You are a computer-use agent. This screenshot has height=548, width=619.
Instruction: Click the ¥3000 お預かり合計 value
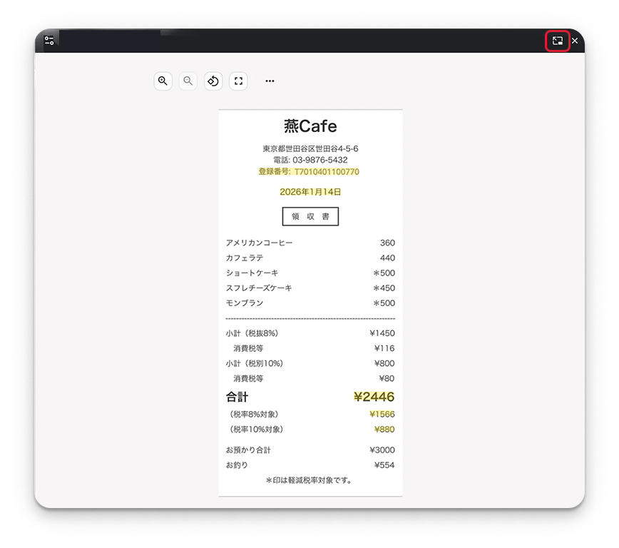point(382,450)
